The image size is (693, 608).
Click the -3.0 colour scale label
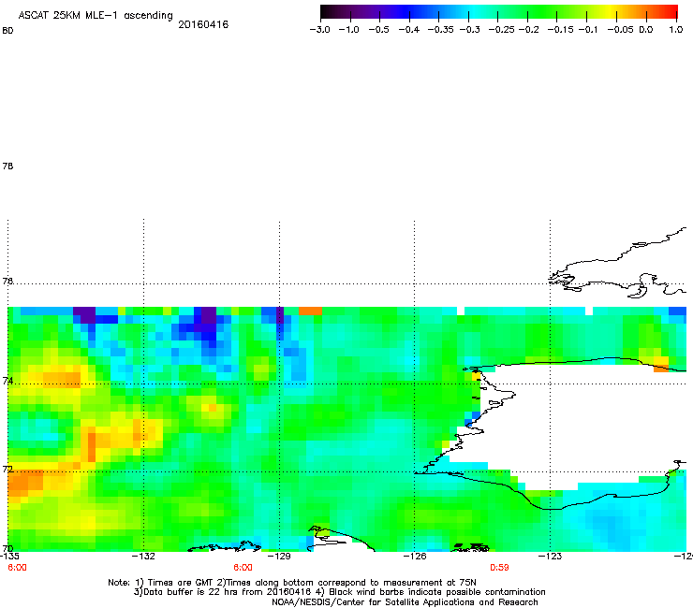[x=319, y=30]
